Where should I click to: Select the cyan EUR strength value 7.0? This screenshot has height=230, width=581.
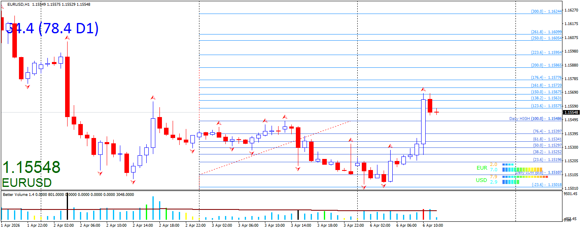tap(494, 170)
